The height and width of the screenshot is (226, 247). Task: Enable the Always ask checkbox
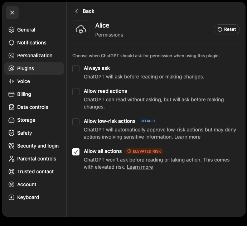point(76,69)
